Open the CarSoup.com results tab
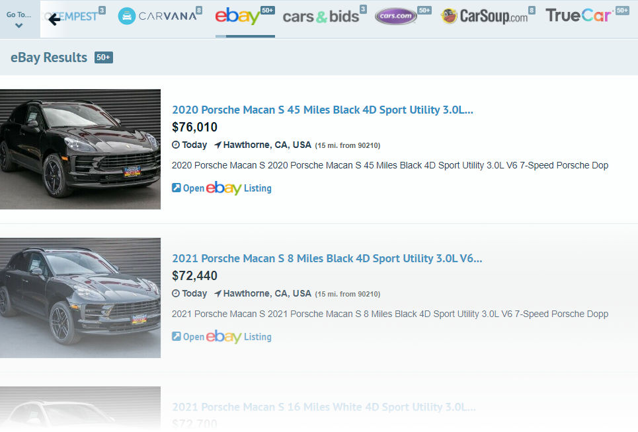Screen dimensions: 638x432 click(x=488, y=16)
